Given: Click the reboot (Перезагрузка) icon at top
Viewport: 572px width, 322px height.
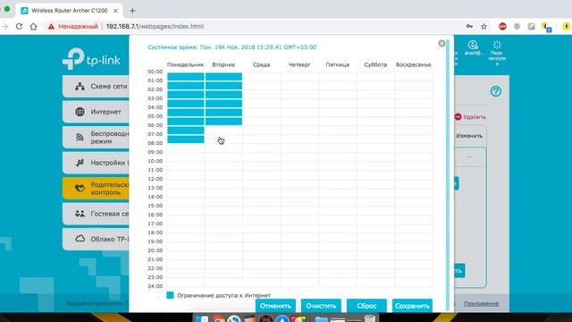Looking at the screenshot, I should coord(497,46).
